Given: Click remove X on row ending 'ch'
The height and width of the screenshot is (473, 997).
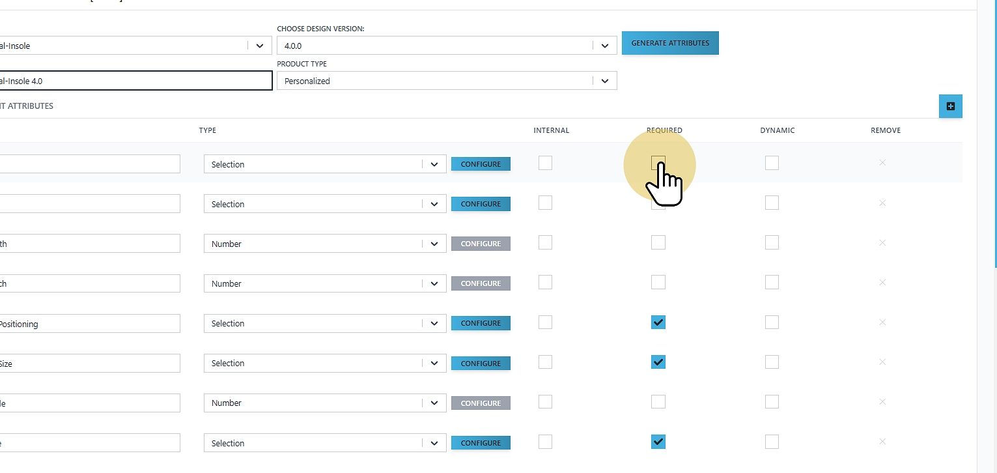Looking at the screenshot, I should click(882, 283).
